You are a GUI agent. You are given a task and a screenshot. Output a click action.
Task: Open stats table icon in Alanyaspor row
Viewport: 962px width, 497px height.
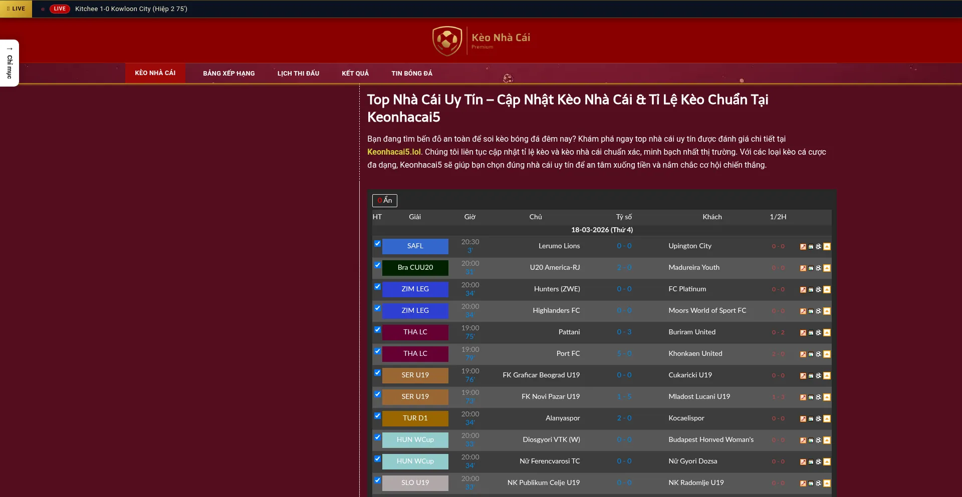[811, 418]
